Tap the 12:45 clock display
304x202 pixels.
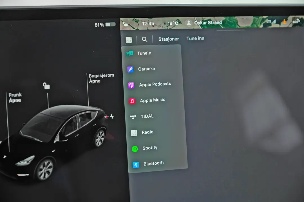point(148,24)
